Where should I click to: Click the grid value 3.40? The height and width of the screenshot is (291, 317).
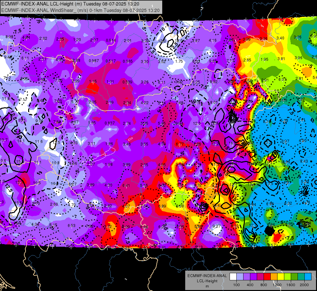pos(280,38)
